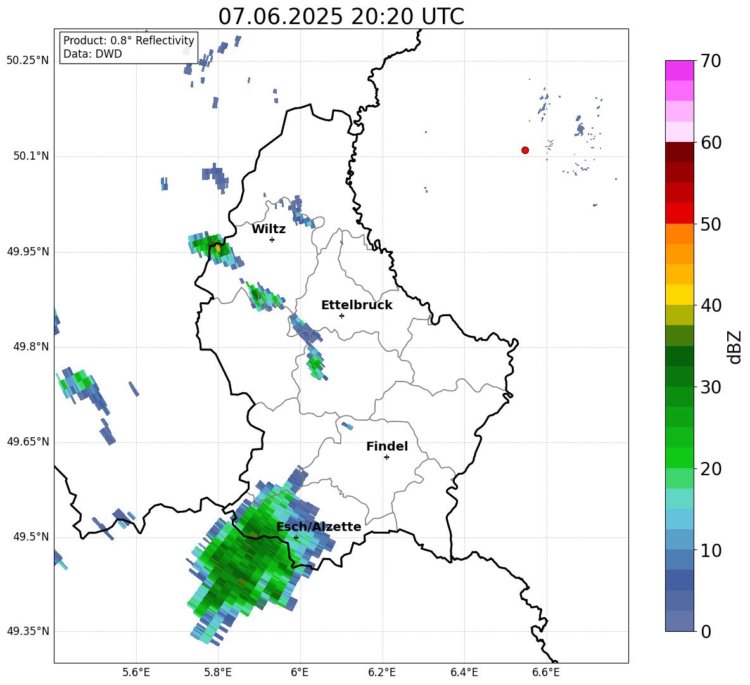Click the 49.35°N latitude label
Screen dimensions: 750x685
[28, 631]
